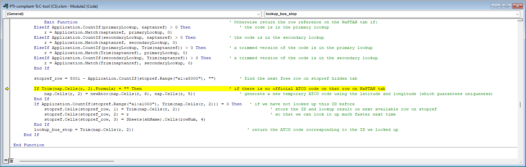
Task: Minimize the Module2 code window
Action: [x=496, y=6]
